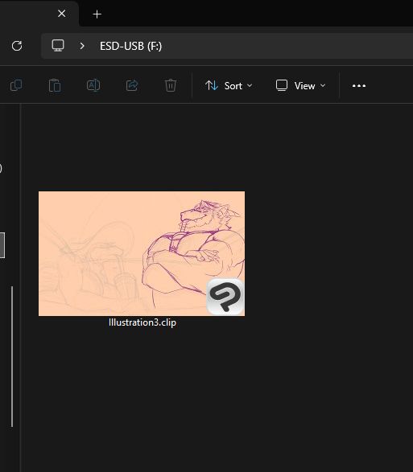Click empty address bar area to edit path

(287, 46)
